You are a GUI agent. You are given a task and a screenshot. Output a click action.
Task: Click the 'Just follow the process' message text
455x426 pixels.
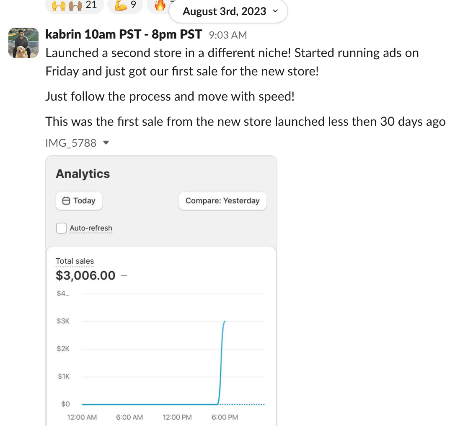(170, 96)
